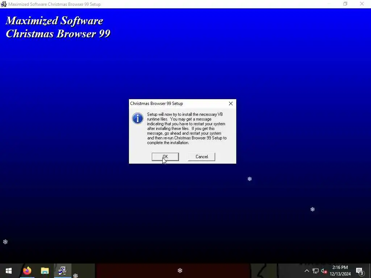This screenshot has height=278, width=371.
Task: Launch Firefox from the taskbar
Action: tap(27, 271)
